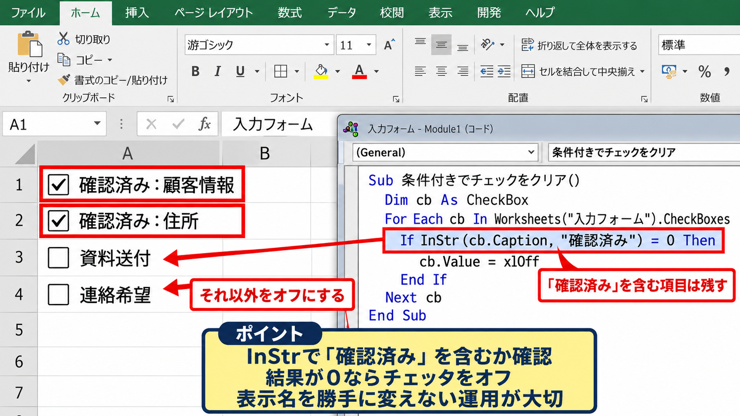Expand the Name Box dropdown arrow

(97, 123)
